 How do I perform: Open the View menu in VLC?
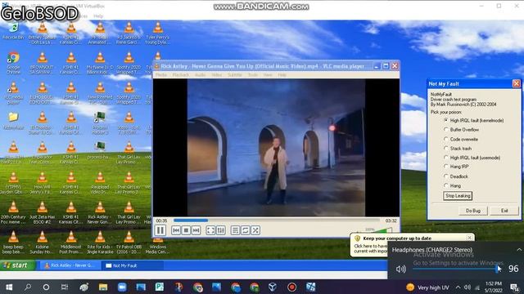268,75
